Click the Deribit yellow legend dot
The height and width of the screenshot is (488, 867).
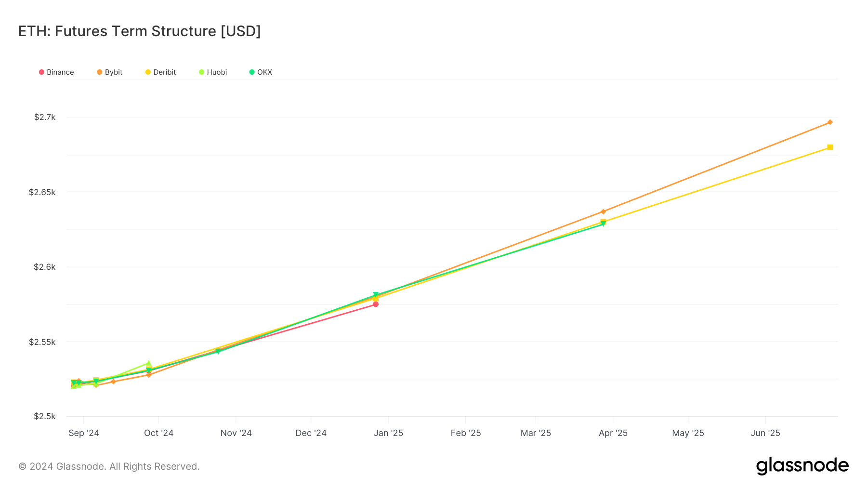[x=148, y=72]
